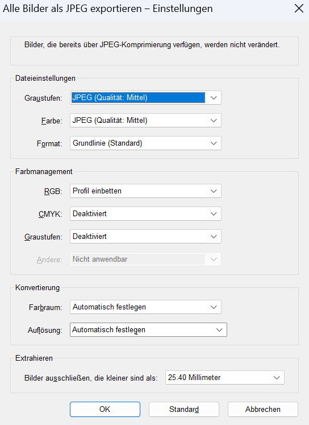Screen dimensions: 309x425
Task: Click the 'CMYK:' label
Action: pos(51,214)
